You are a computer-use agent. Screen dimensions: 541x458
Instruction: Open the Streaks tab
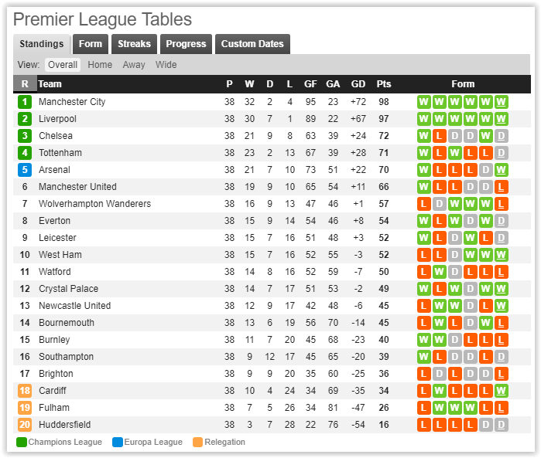(x=134, y=44)
